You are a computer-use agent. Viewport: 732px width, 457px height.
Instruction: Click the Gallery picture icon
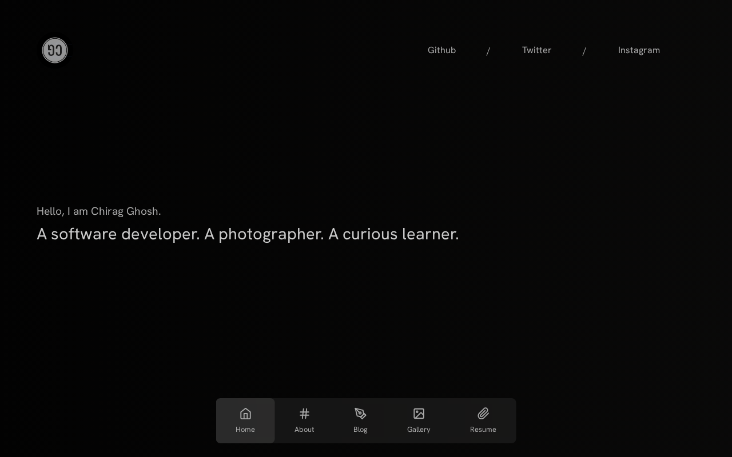419,414
